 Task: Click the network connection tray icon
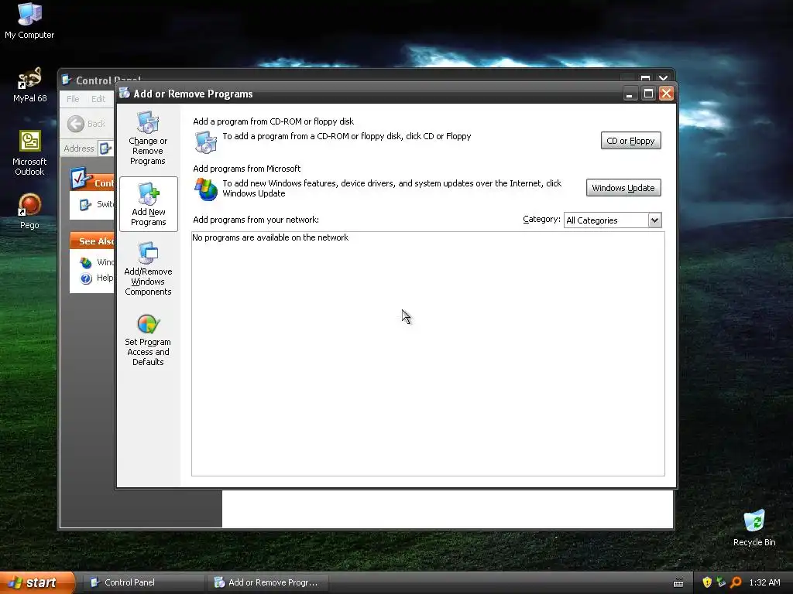721,582
